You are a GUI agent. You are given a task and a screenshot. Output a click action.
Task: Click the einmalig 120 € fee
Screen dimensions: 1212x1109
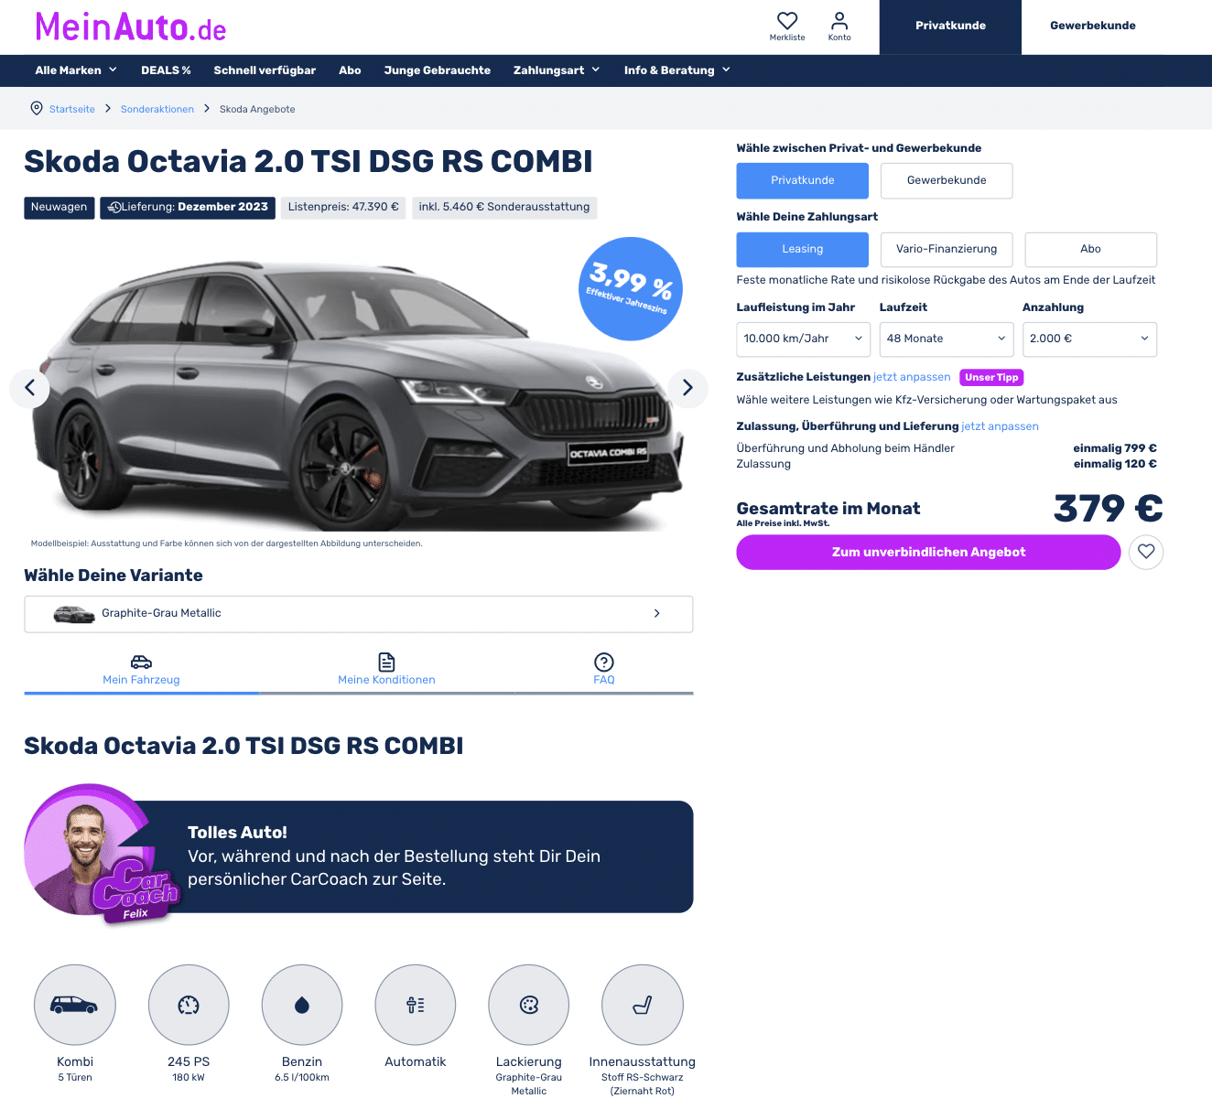coord(1115,464)
